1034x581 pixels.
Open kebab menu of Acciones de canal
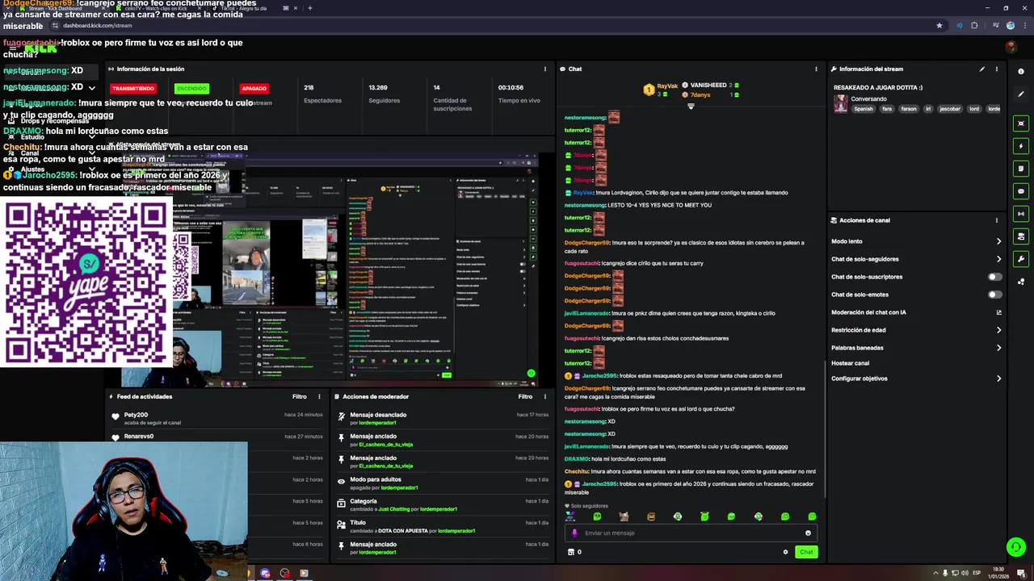[996, 220]
